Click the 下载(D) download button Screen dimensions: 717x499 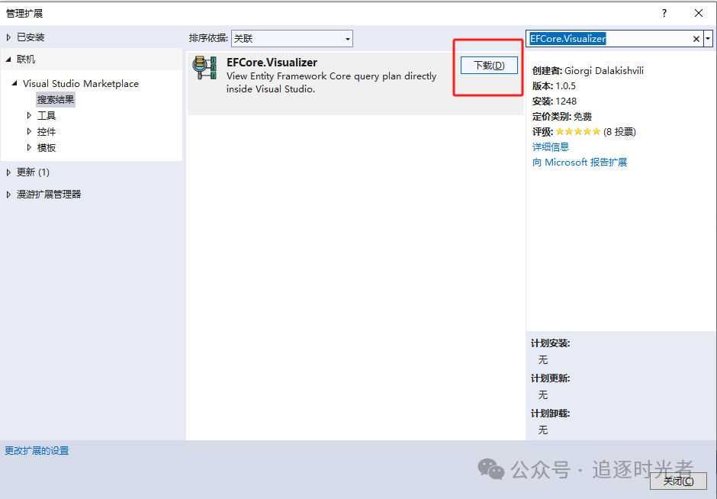489,66
